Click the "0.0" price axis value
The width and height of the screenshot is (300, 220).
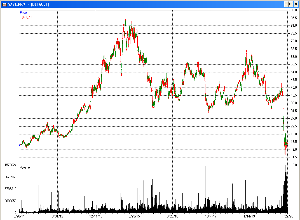(x=294, y=165)
